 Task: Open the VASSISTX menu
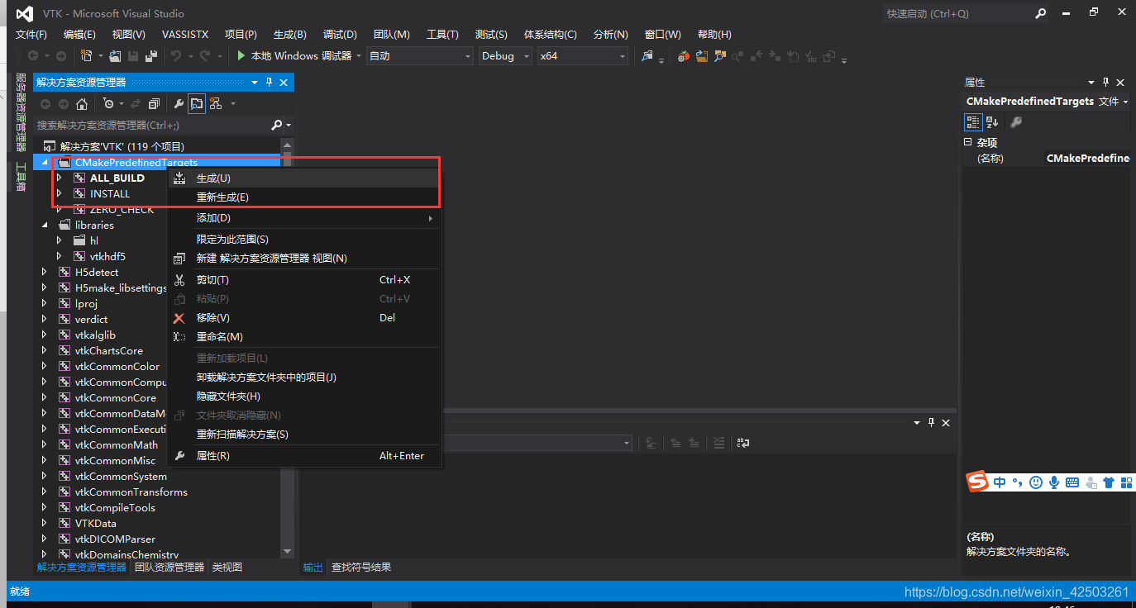pos(185,35)
